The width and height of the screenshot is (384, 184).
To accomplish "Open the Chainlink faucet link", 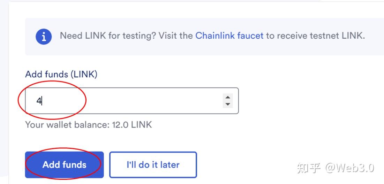I will coord(229,36).
